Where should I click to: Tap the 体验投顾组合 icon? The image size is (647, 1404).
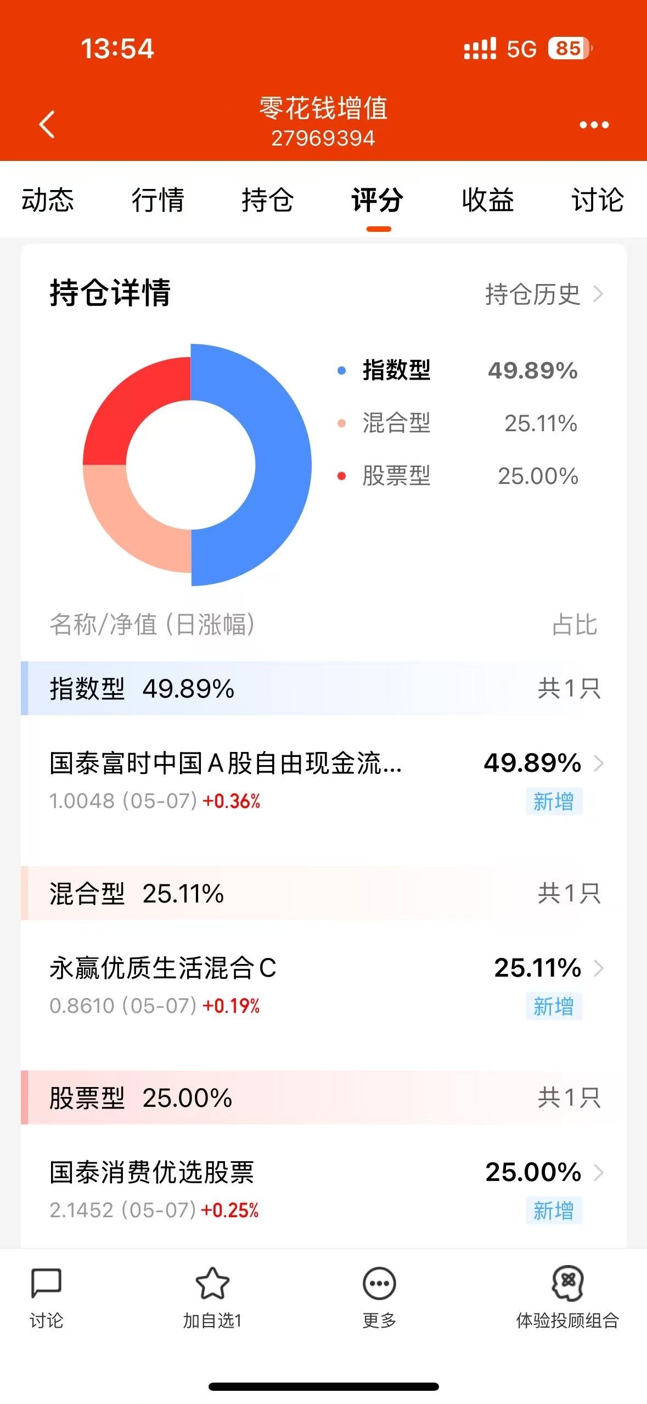point(568,1283)
